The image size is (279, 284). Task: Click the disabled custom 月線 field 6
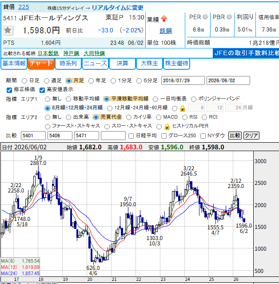click(196, 108)
